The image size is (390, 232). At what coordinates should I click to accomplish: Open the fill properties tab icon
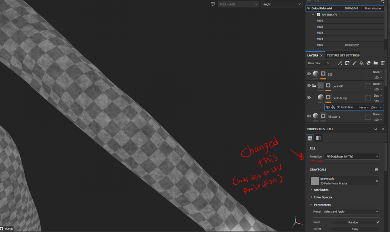pyautogui.click(x=309, y=138)
